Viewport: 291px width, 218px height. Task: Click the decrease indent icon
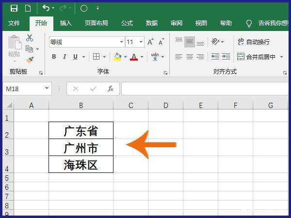[215, 56]
